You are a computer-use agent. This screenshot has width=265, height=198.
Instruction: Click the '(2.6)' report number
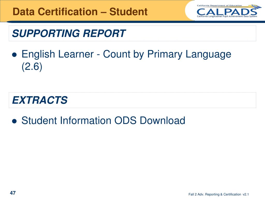(x=32, y=67)
